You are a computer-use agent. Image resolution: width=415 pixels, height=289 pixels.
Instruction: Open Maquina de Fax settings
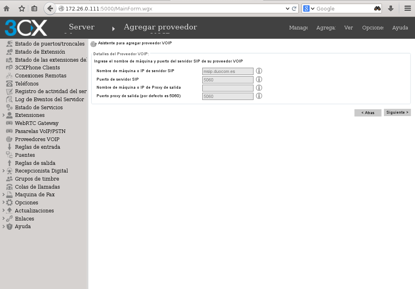[36, 194]
